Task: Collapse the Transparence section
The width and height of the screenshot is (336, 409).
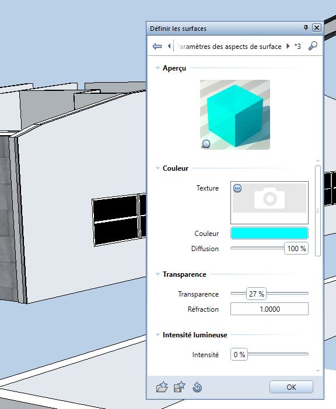Action: 157,274
